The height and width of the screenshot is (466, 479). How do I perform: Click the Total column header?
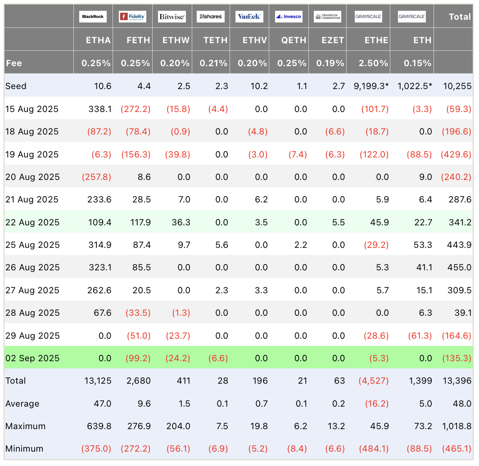(460, 17)
